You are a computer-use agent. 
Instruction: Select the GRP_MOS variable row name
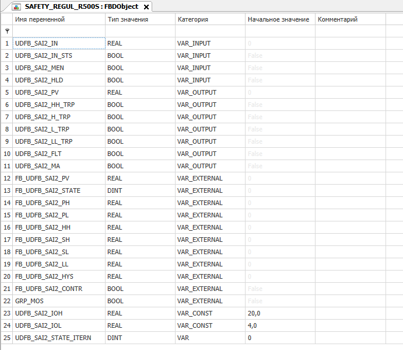58,301
